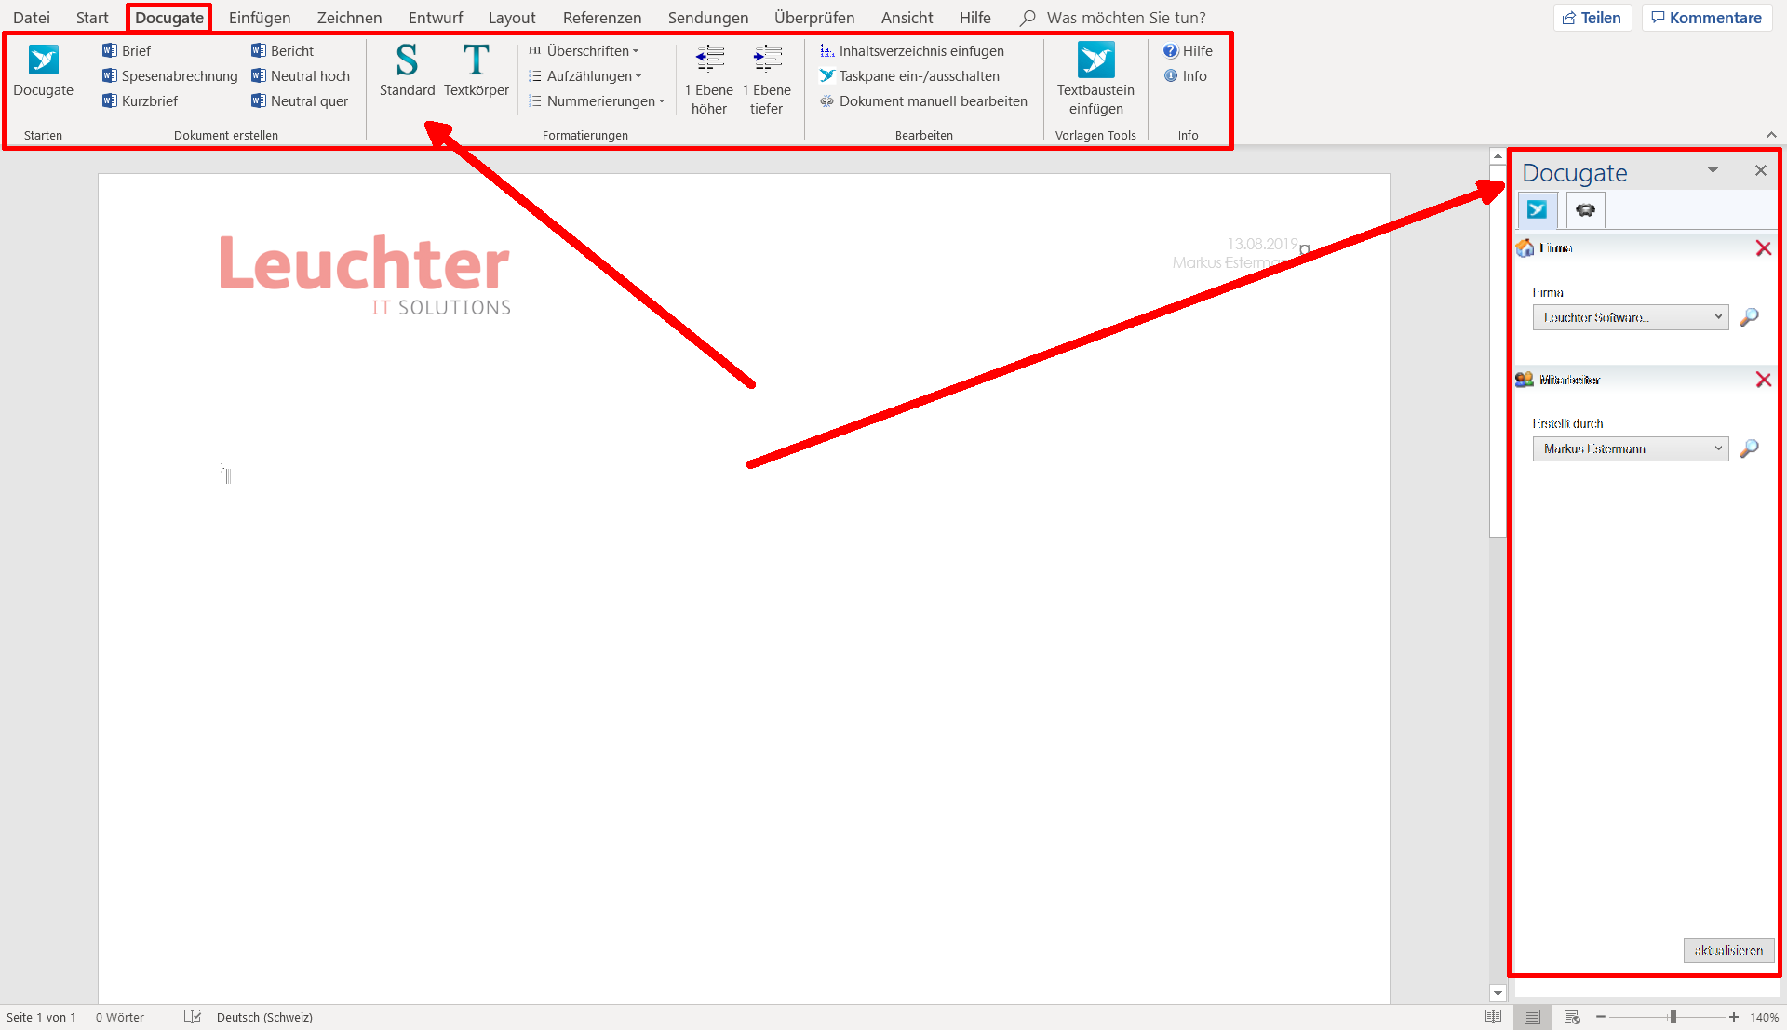Click the 'Was möchten Sie tun?' search box

[x=1113, y=18]
